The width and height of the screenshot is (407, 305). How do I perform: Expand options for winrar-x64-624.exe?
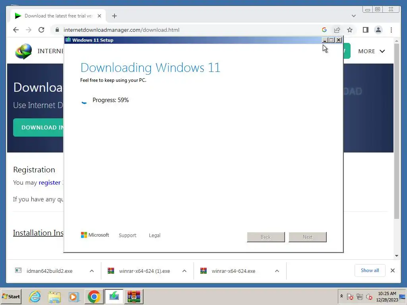[277, 271]
